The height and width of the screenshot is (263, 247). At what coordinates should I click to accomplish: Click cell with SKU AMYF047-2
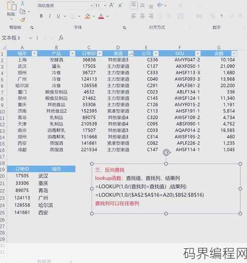(187, 60)
